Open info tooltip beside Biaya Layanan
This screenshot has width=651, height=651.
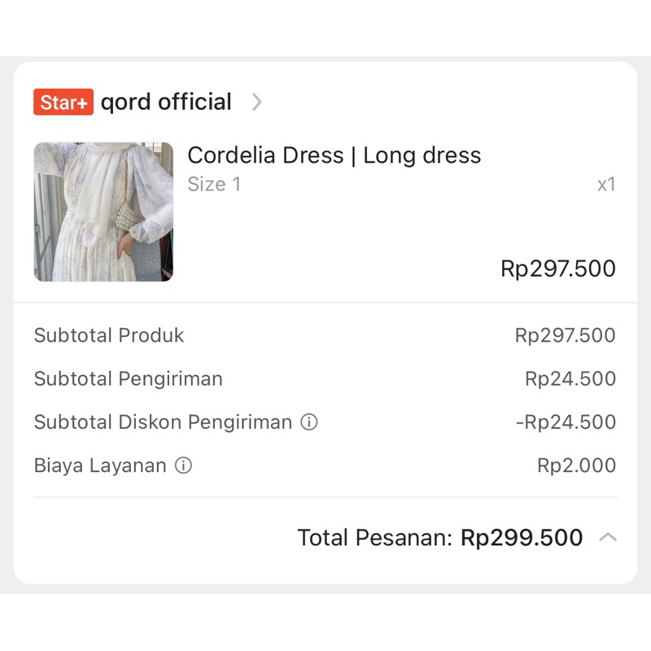click(x=184, y=465)
